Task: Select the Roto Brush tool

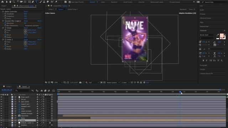Action: coord(52,2)
